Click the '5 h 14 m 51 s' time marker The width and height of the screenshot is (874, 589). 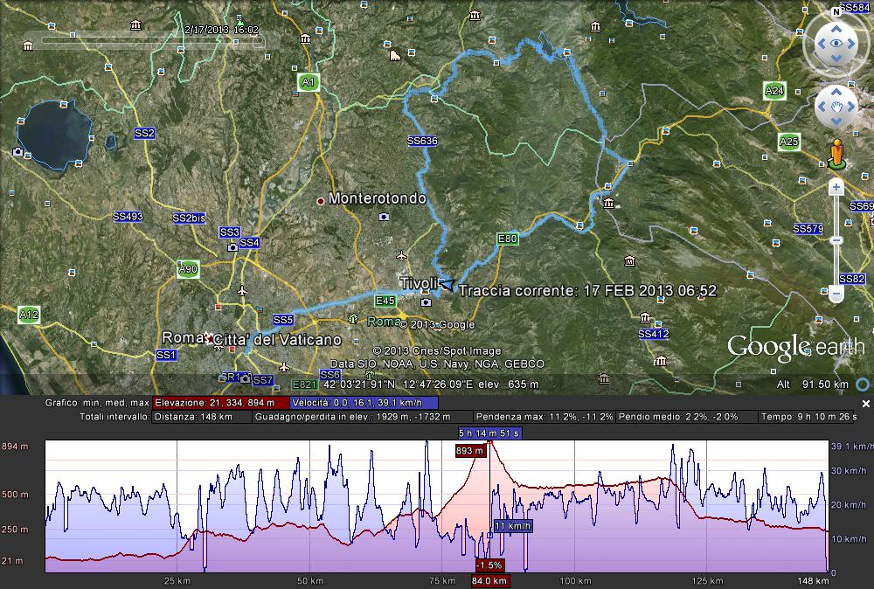coord(489,433)
